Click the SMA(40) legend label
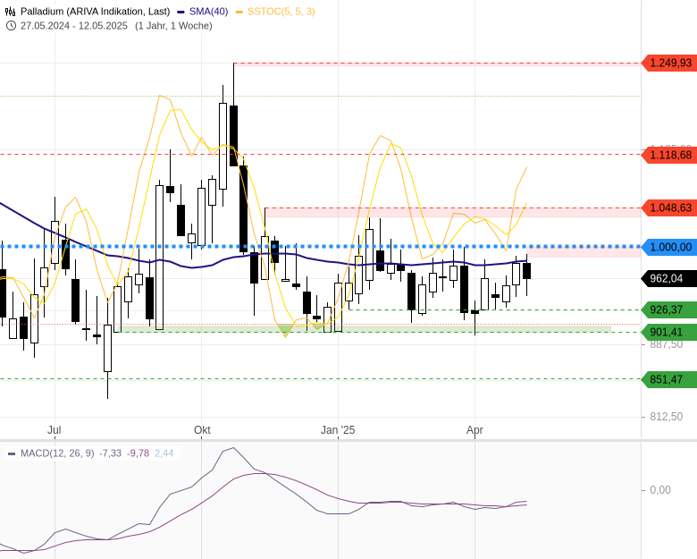 tap(208, 12)
